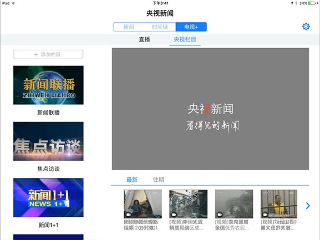320x240 pixels.
Task: Tap the Wi-Fi icon beside iPad label
Action: [16, 3]
